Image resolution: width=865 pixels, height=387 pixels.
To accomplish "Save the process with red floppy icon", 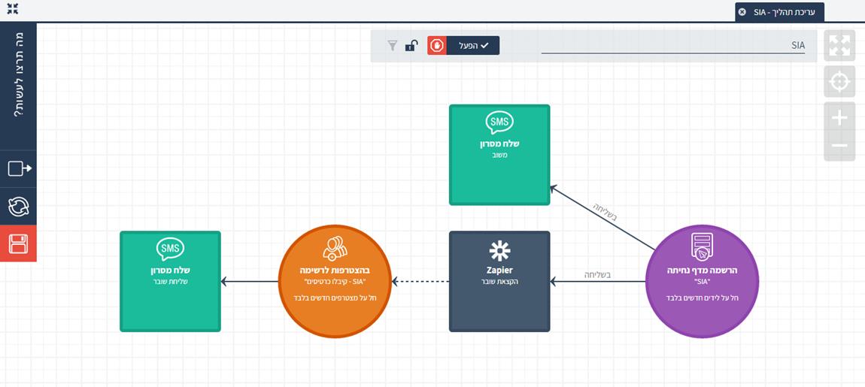I will click(18, 243).
